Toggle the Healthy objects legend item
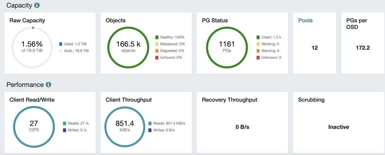 point(170,37)
